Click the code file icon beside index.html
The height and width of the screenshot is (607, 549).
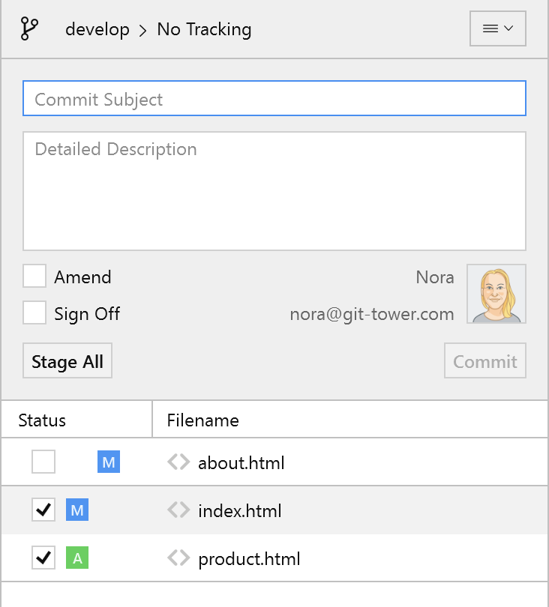point(178,510)
